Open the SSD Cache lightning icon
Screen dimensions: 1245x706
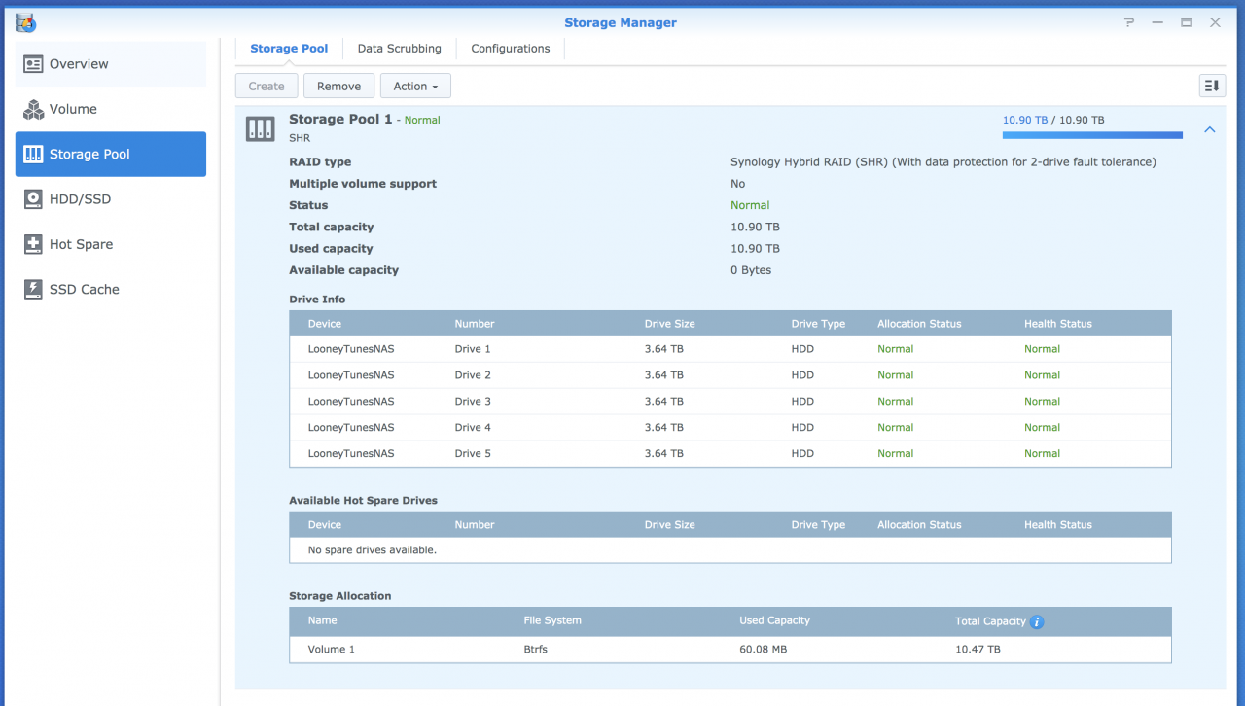(34, 289)
